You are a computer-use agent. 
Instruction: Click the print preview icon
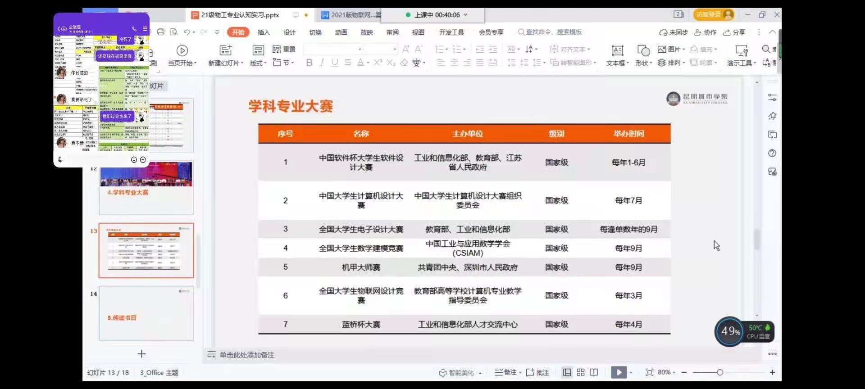point(173,32)
